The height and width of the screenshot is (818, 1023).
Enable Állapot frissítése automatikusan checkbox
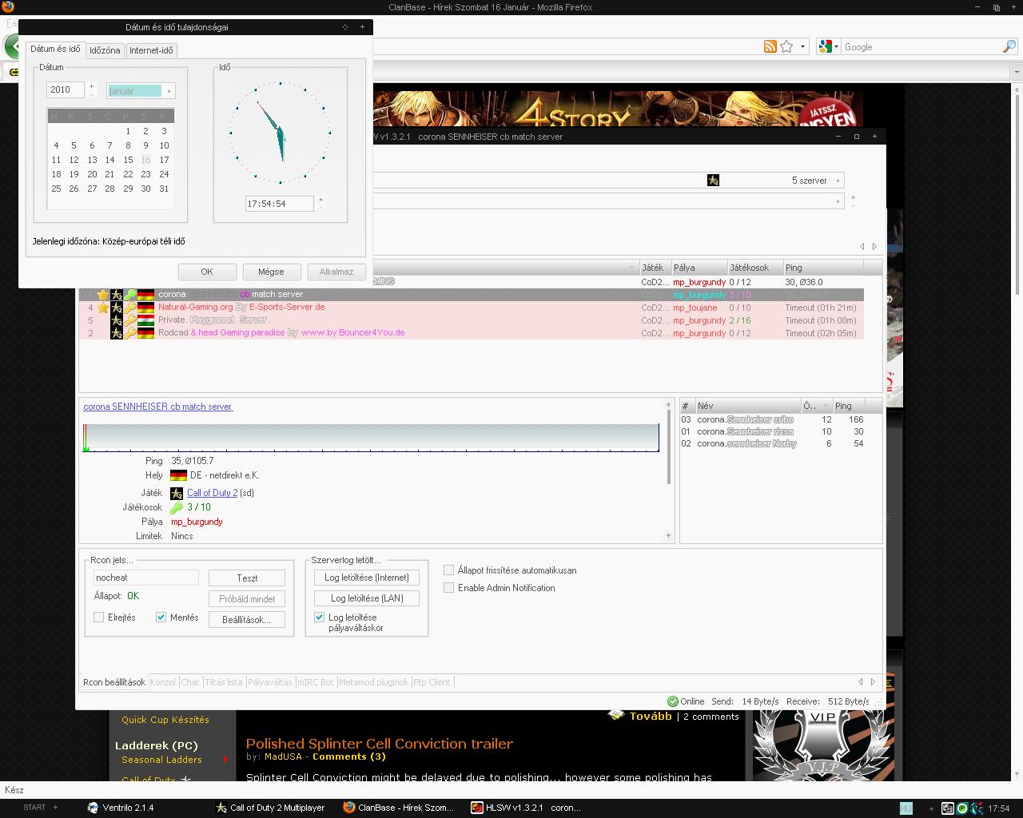449,570
